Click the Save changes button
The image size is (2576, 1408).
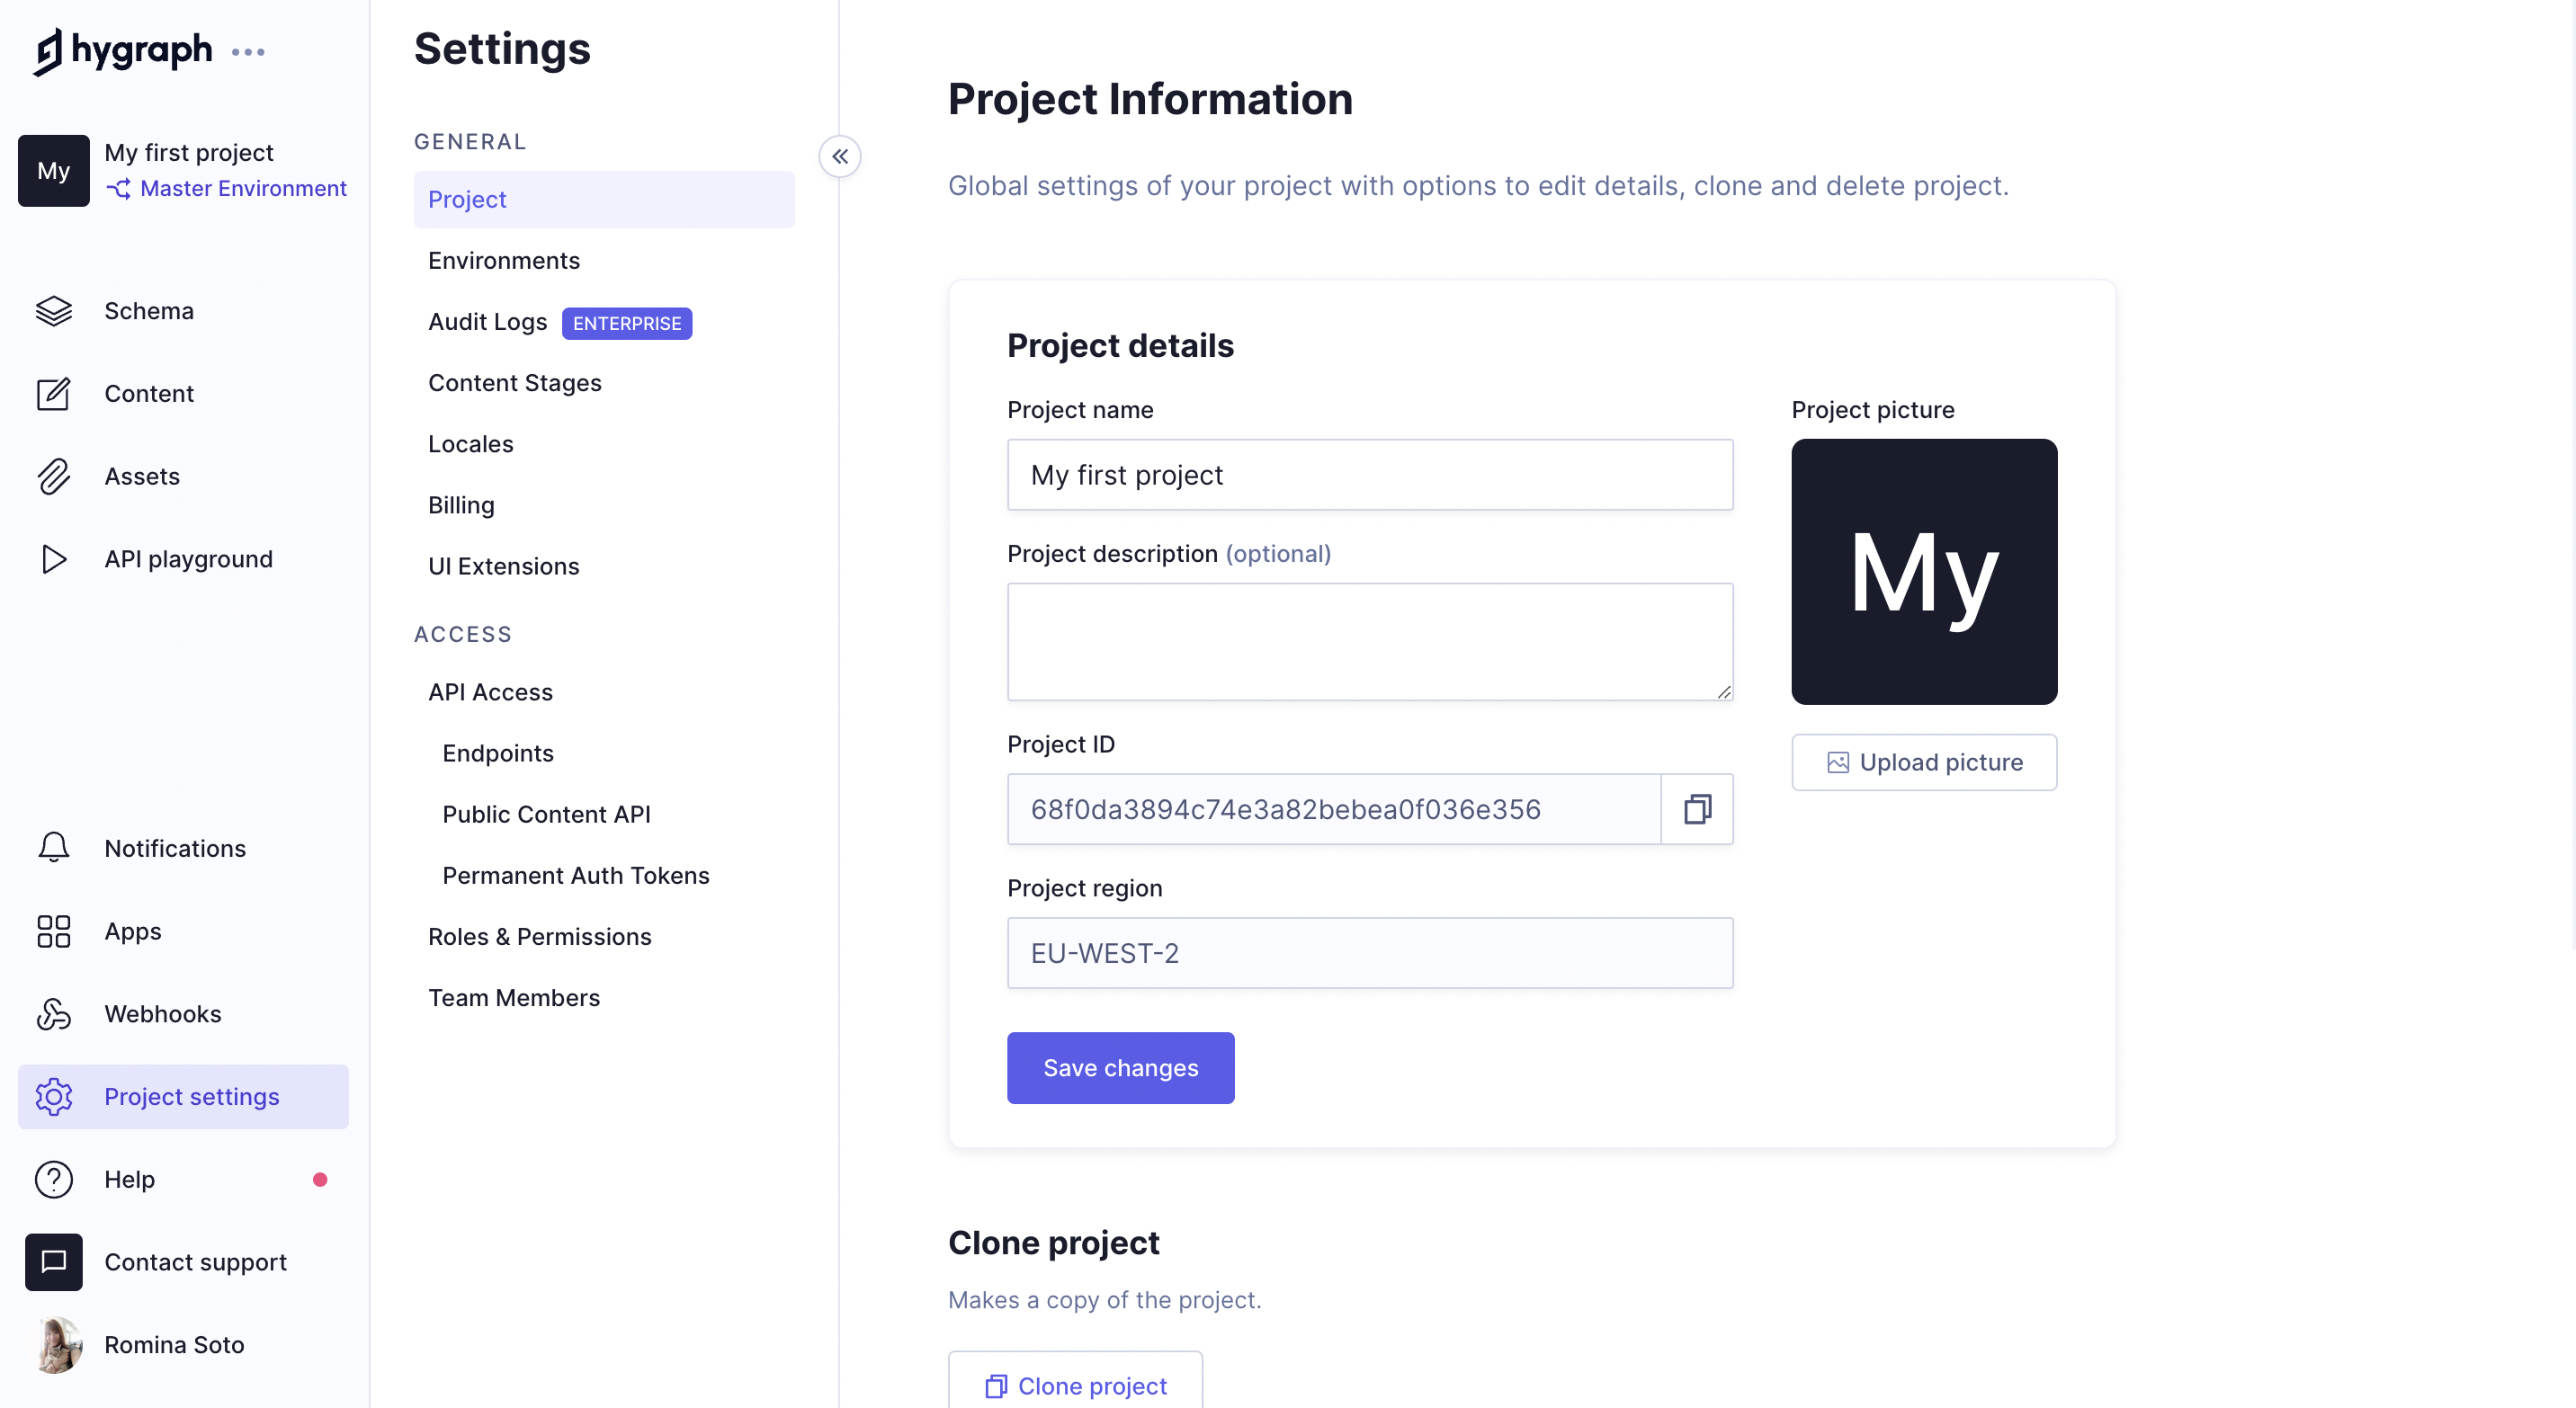click(x=1120, y=1068)
